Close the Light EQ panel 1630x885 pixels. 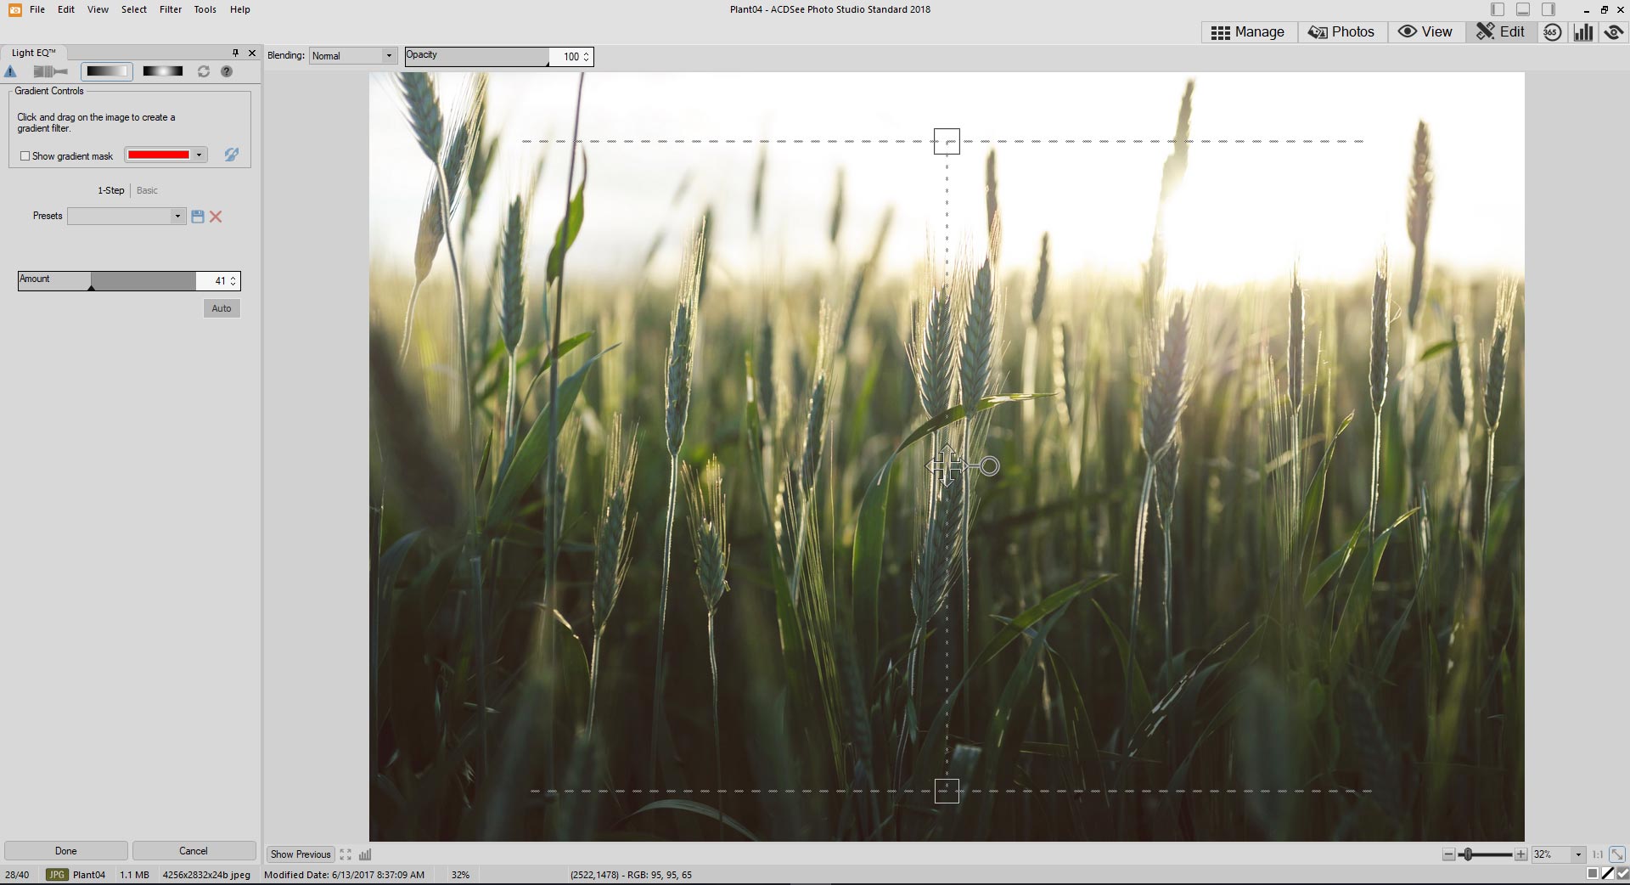(252, 53)
